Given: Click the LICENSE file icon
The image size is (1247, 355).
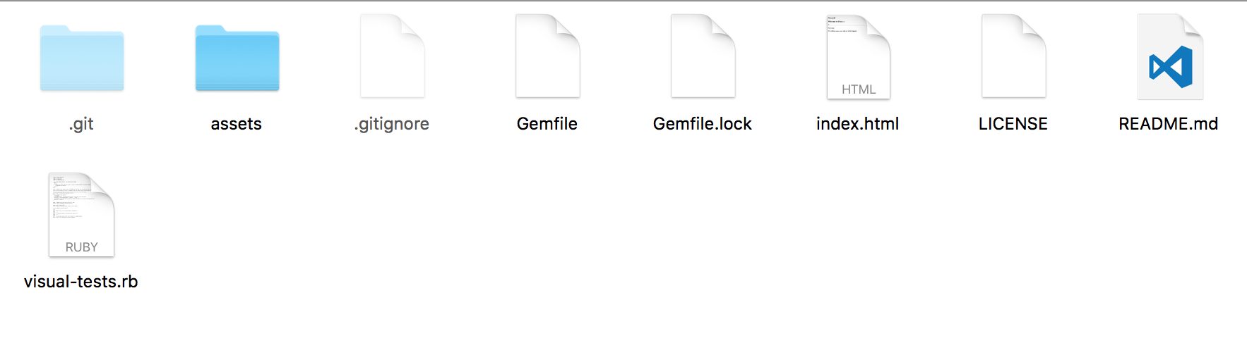Looking at the screenshot, I should click(1014, 56).
